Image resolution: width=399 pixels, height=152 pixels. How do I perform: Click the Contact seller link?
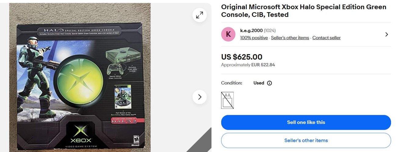tap(326, 38)
